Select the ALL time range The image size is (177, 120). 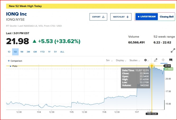click(62, 52)
